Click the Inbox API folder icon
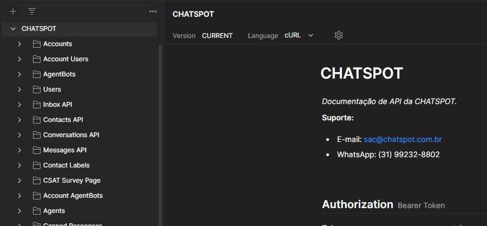Image resolution: width=487 pixels, height=226 pixels. (x=37, y=105)
